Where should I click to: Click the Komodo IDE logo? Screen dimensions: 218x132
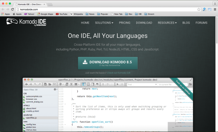click(x=27, y=22)
